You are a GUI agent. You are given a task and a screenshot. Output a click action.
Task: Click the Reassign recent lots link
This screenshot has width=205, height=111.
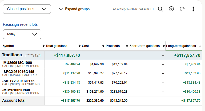pos(20,24)
